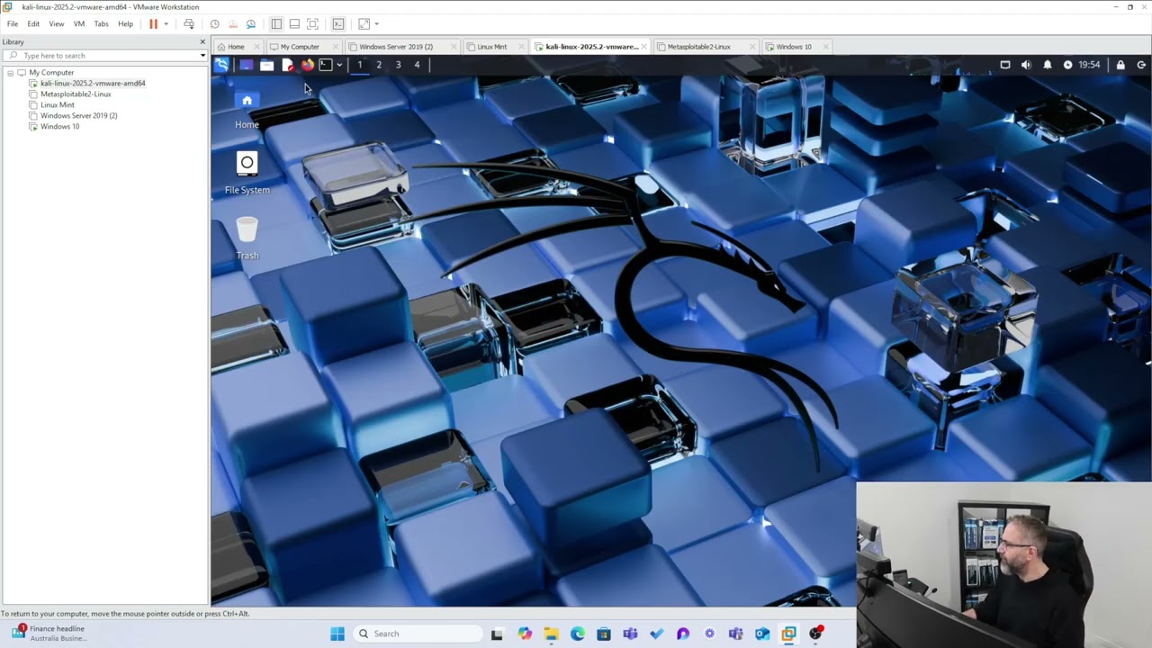Select kali-linux-2025.2-vmware-amd64 in the library
Screen dimensions: 1152x648
[x=93, y=83]
